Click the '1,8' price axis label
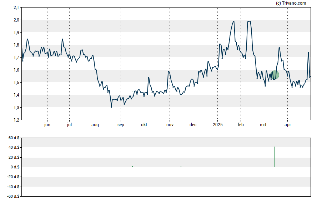 point(16,45)
